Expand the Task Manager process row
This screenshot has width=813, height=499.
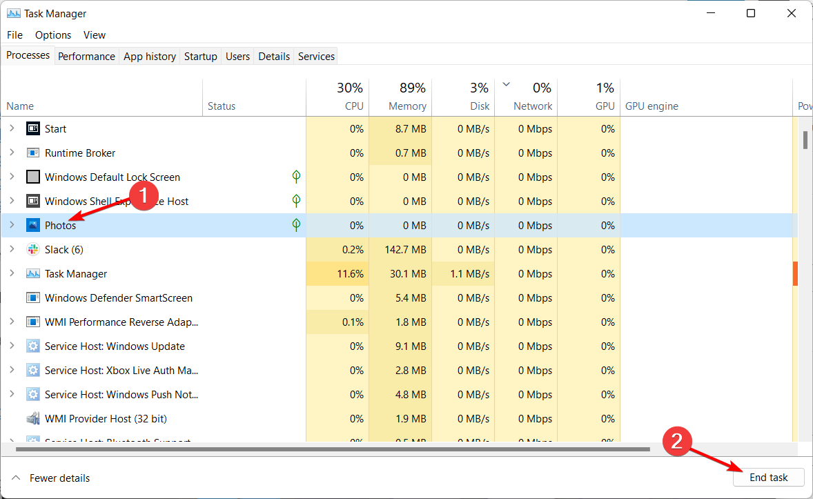12,273
